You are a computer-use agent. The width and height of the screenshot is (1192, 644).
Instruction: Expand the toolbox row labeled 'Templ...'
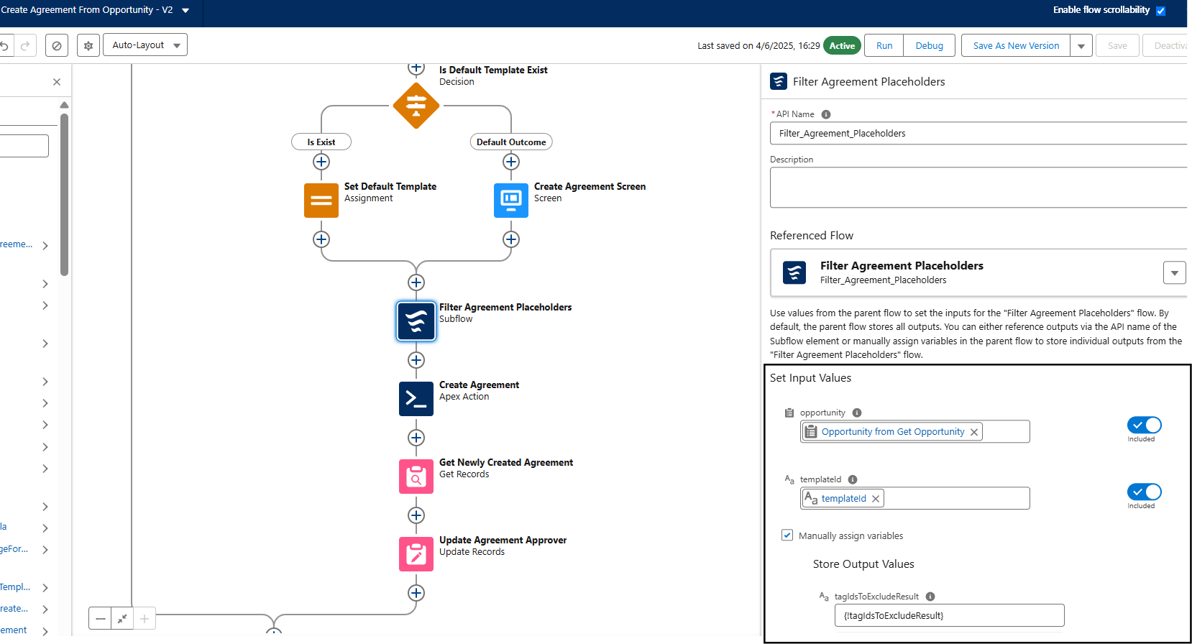[45, 588]
